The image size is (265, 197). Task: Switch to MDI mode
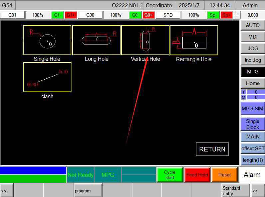(253, 37)
